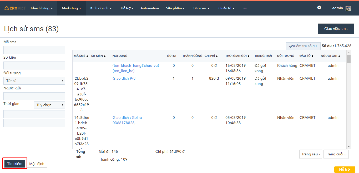359x173 pixels.
Task: Click Giao việc sms button
Action: click(336, 29)
